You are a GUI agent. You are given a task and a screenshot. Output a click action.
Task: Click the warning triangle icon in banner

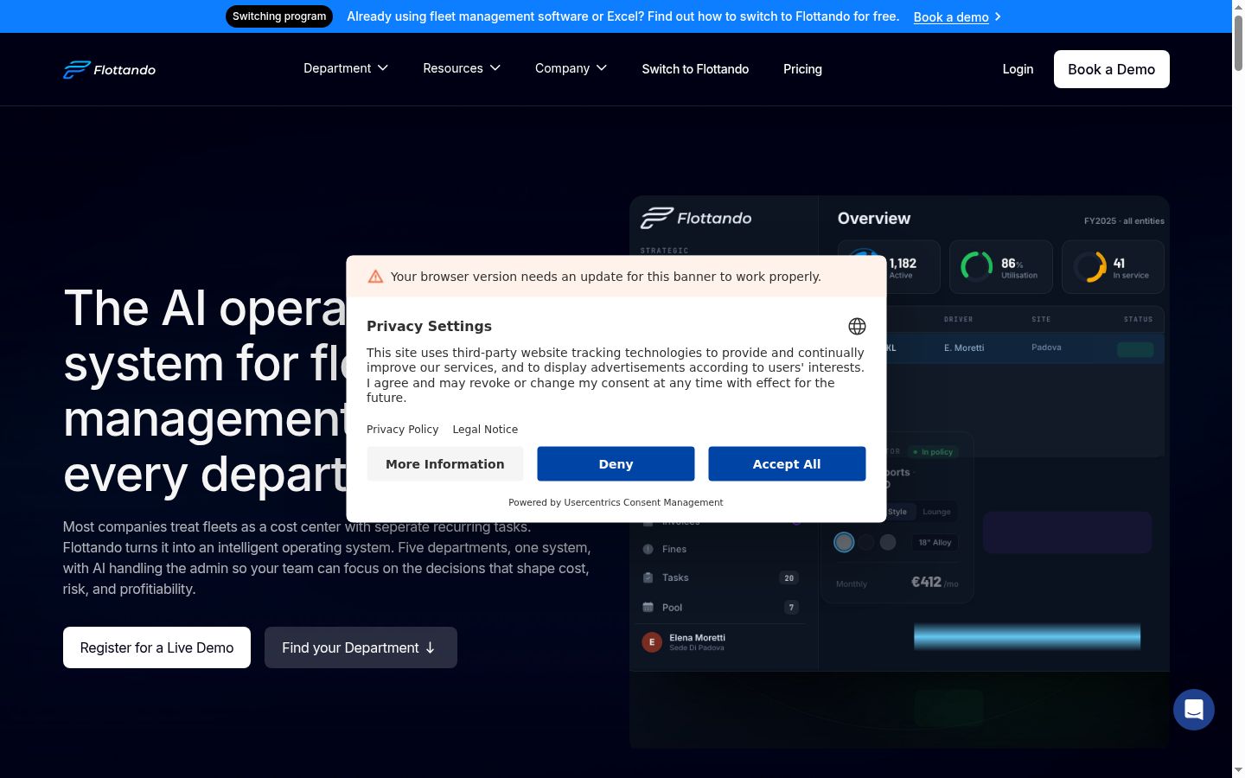(x=375, y=277)
